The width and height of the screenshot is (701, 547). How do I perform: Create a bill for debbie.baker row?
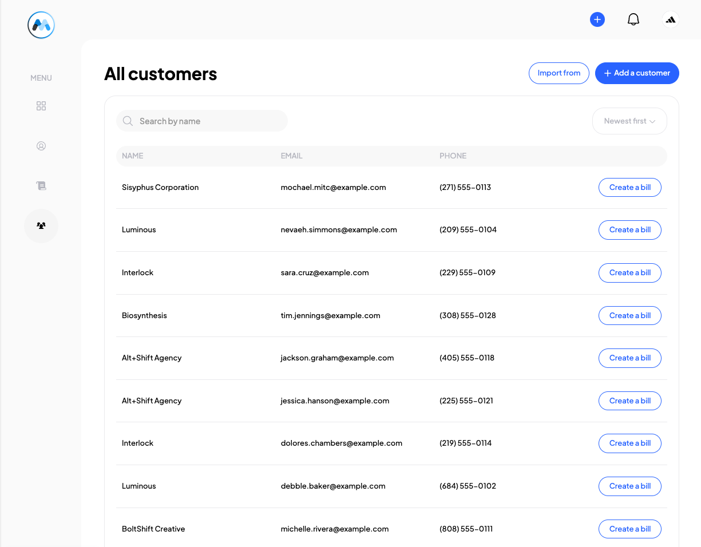630,486
